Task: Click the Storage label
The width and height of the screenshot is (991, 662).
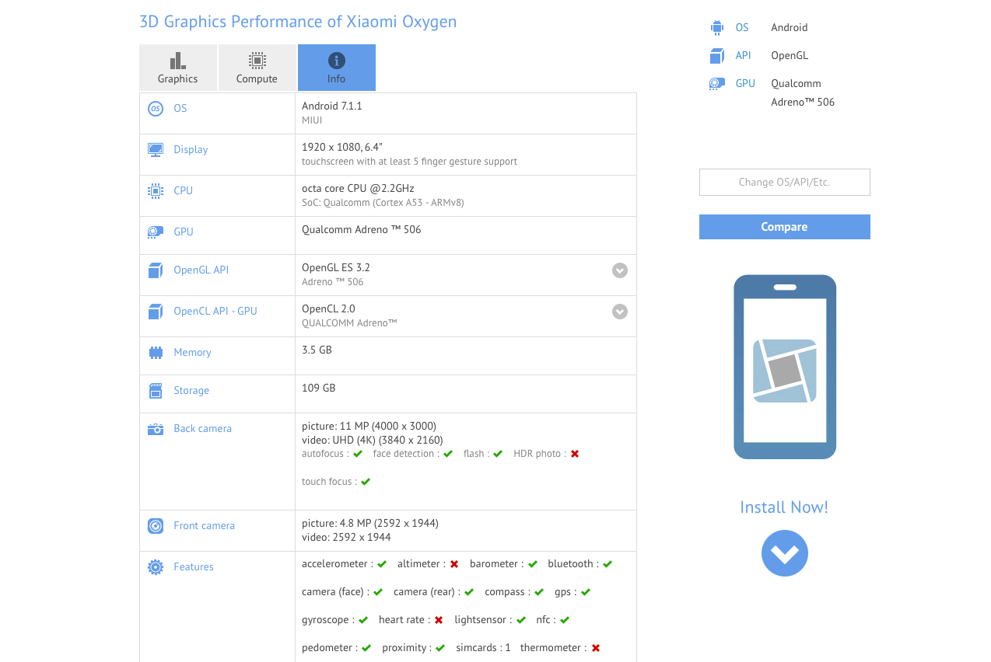Action: (191, 391)
